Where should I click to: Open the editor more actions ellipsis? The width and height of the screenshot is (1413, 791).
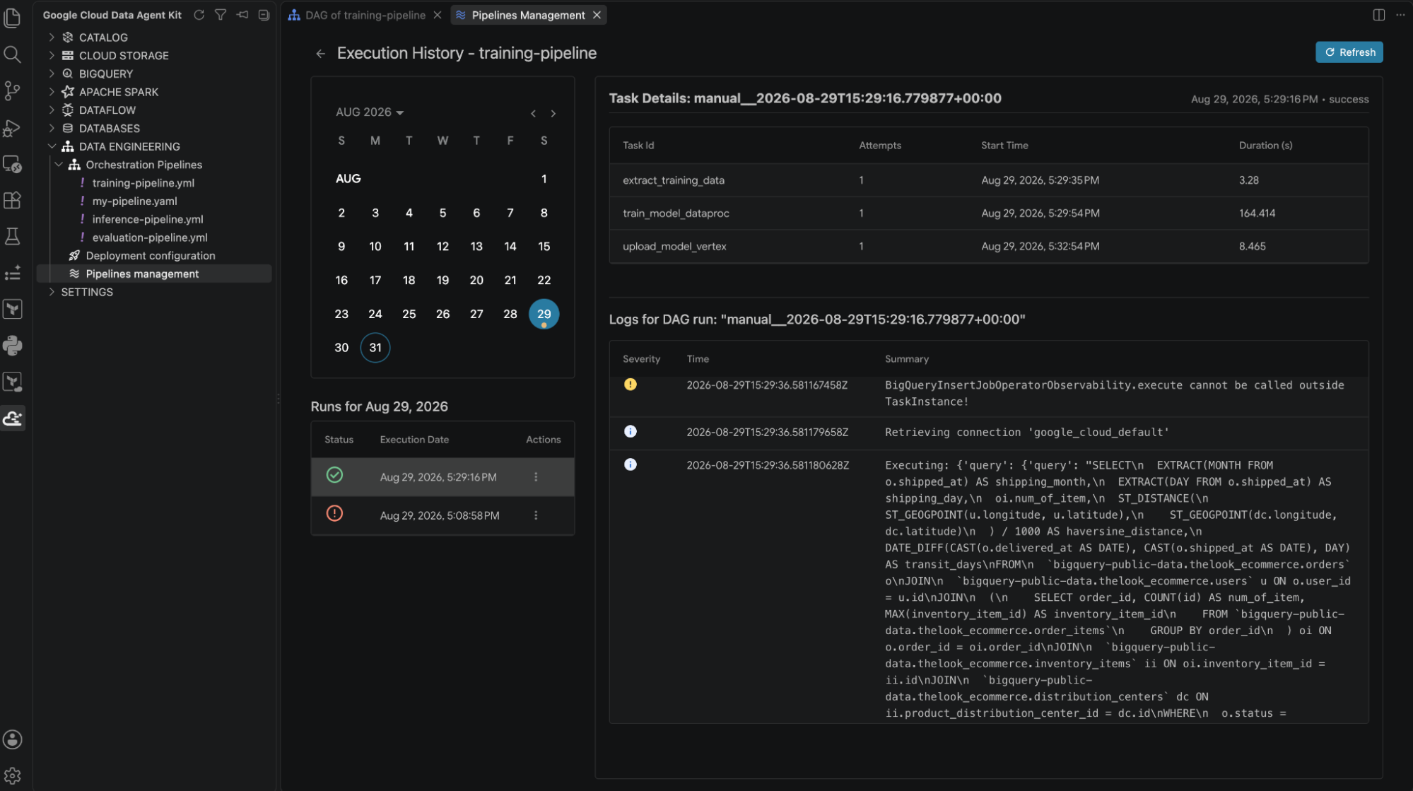coord(1400,15)
